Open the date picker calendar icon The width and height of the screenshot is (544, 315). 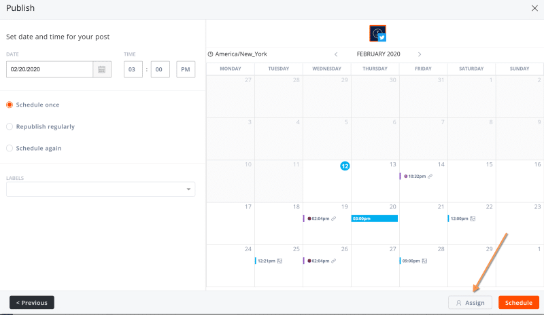point(101,69)
